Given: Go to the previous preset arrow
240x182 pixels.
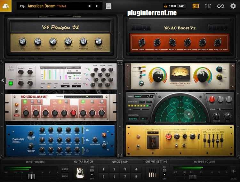Looking at the screenshot, I should [x=89, y=6].
